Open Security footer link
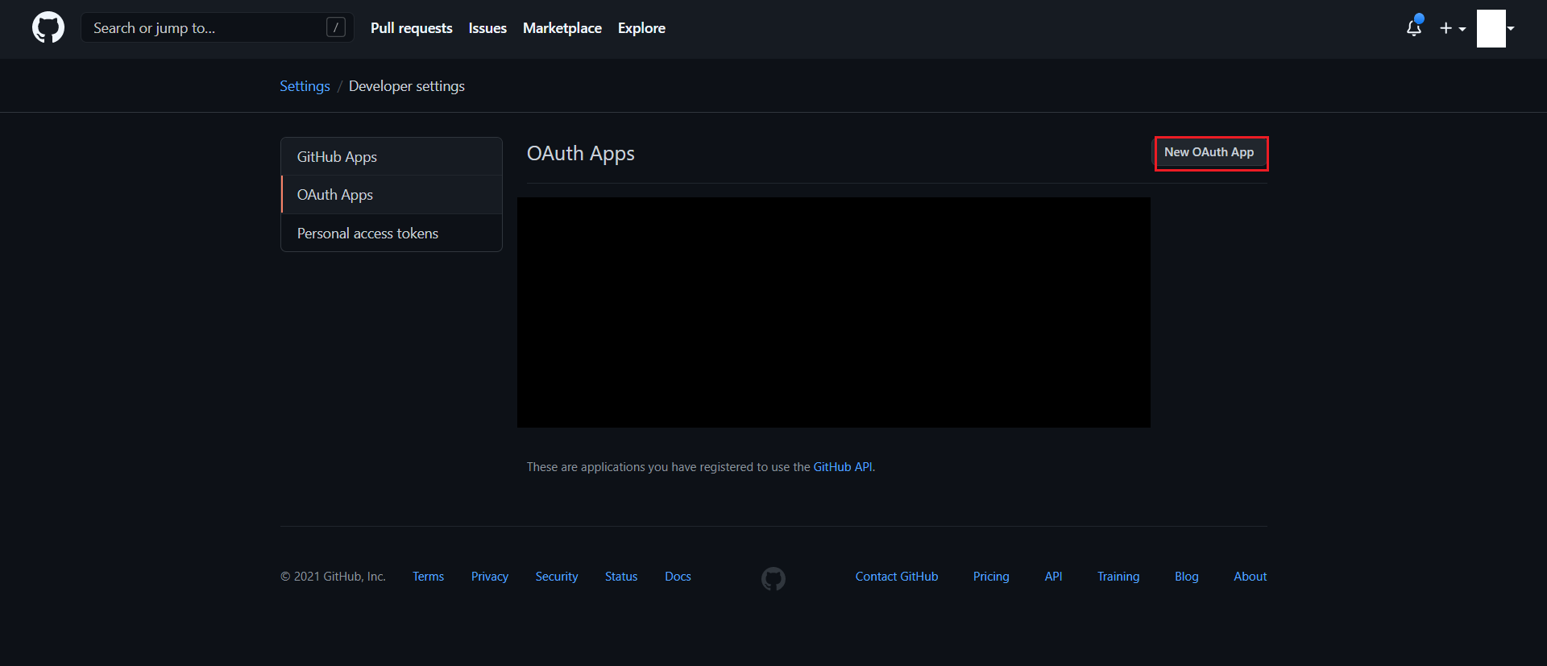The height and width of the screenshot is (666, 1547). [557, 577]
